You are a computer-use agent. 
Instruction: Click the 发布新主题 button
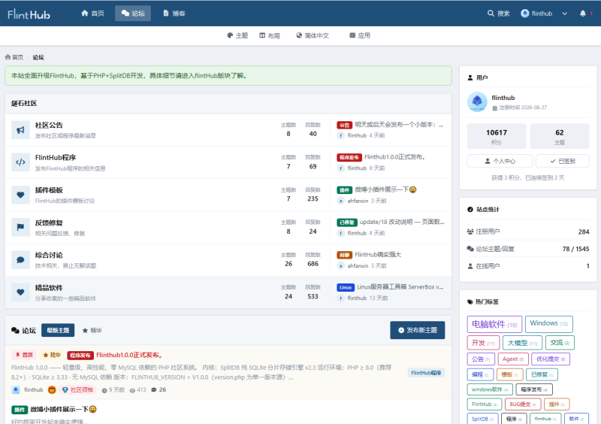click(x=418, y=330)
